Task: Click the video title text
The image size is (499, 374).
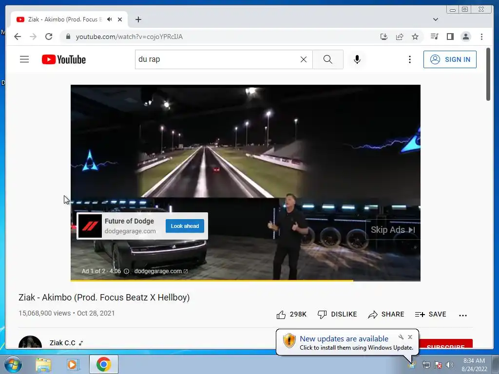Action: click(104, 298)
